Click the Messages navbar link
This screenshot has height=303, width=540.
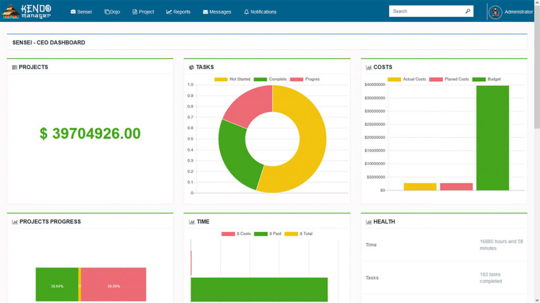tap(217, 12)
